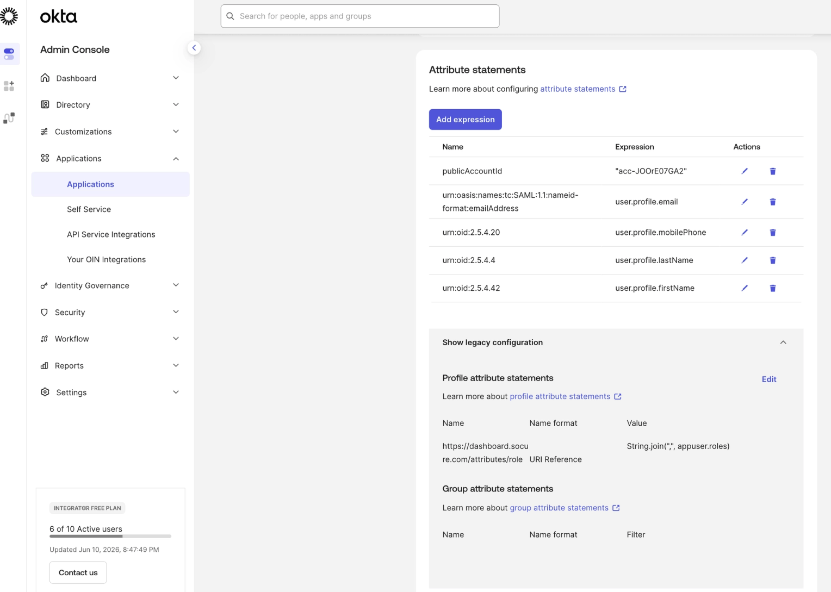Screen dimensions: 831x592
Task: Collapse the Show legacy configuration section
Action: pos(783,342)
